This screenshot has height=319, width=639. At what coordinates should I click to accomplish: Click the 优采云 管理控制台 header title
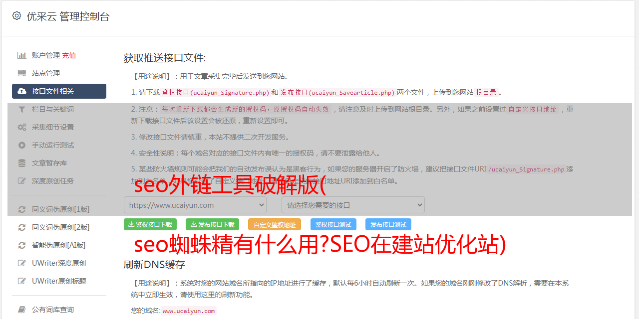tap(68, 16)
